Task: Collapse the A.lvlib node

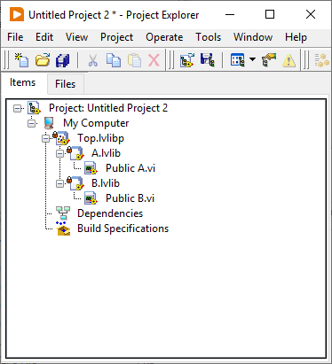Action: pyautogui.click(x=59, y=153)
